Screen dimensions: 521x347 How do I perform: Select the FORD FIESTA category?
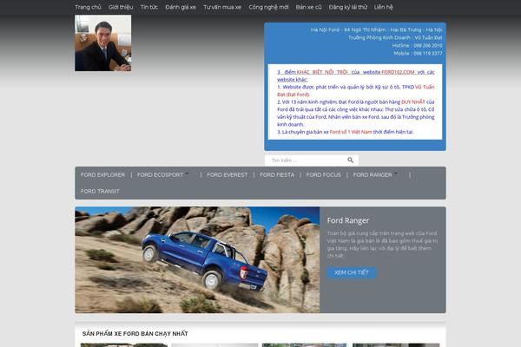pyautogui.click(x=277, y=175)
